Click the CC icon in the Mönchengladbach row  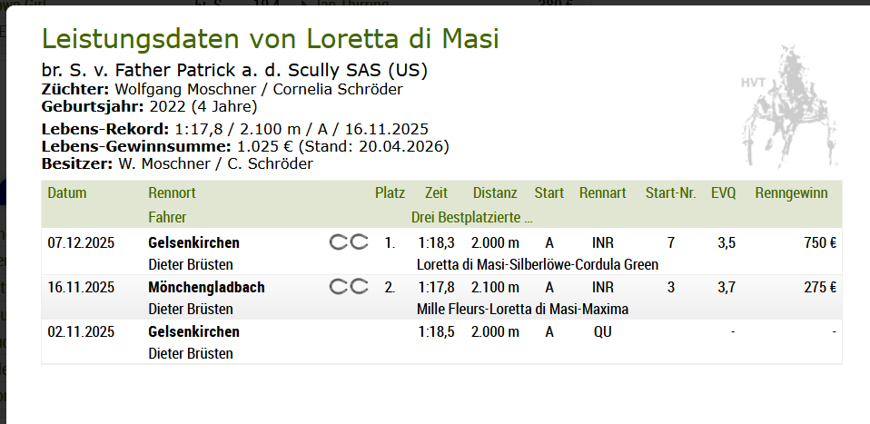pyautogui.click(x=349, y=287)
